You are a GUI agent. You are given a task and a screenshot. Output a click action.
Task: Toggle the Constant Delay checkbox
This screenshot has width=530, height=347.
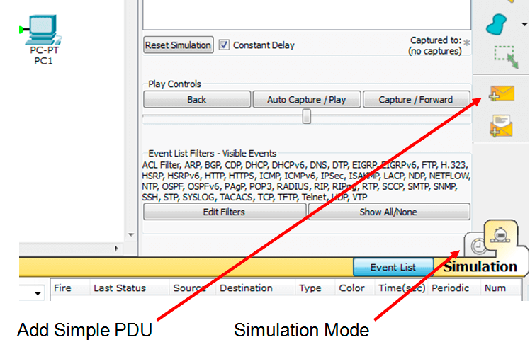[x=224, y=45]
